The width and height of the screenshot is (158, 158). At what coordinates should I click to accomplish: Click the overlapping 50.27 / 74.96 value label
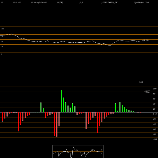[147, 92]
